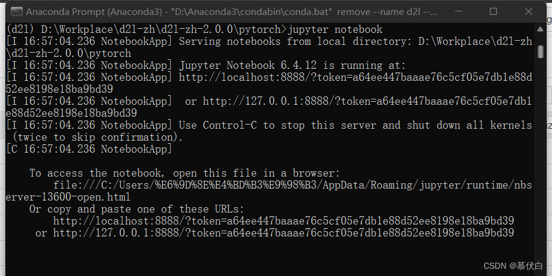Click the 'or http://127.0.0.1:8888' log line
The height and width of the screenshot is (276, 552).
click(269, 101)
